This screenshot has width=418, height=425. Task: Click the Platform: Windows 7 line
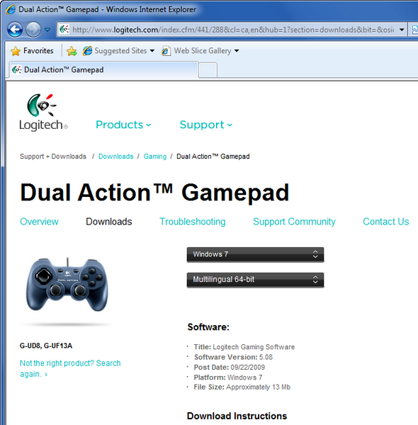(x=227, y=378)
